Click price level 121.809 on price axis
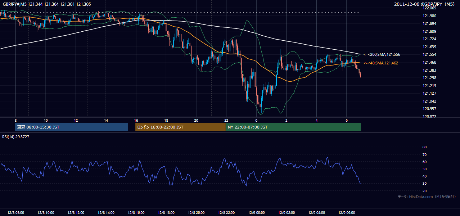This screenshot has width=460, height=216. point(430,31)
